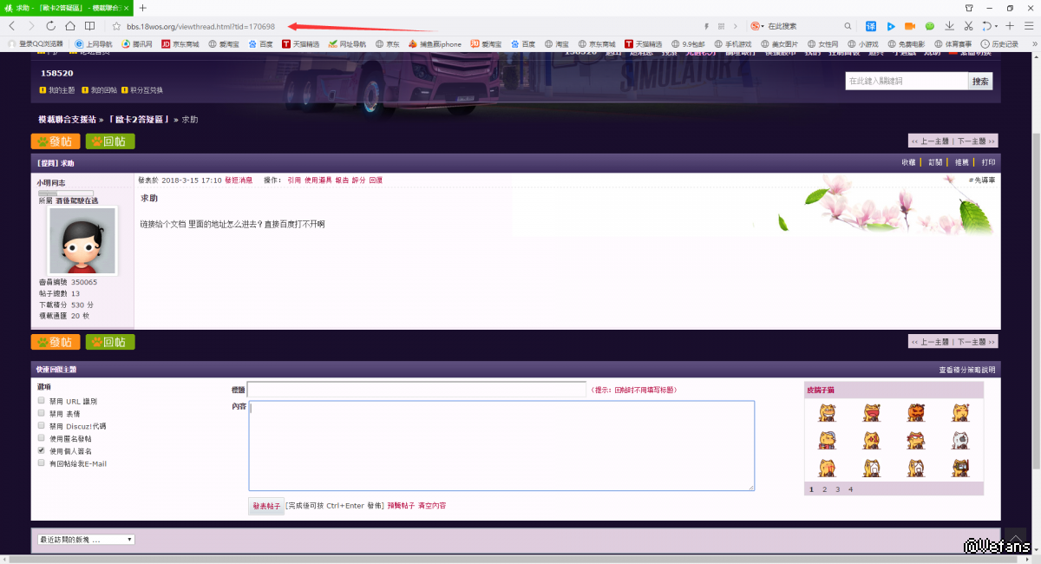
Task: Check the 使用匿名發帖 option
Action: click(x=41, y=438)
